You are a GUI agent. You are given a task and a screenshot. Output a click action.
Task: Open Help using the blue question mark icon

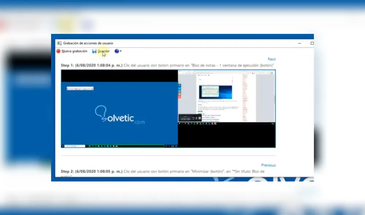pos(116,51)
